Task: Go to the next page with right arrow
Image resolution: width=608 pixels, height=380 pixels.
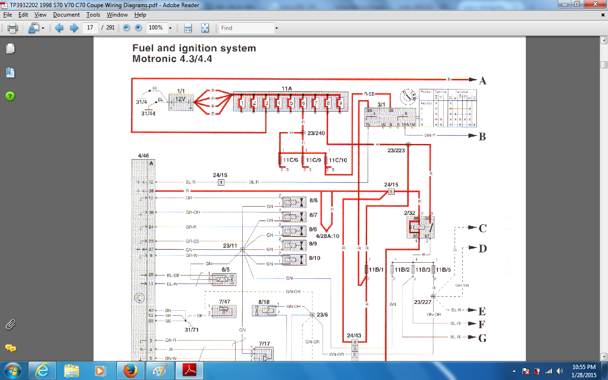Action: 74,28
